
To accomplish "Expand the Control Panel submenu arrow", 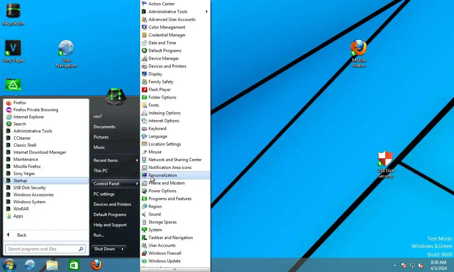I will coord(137,184).
